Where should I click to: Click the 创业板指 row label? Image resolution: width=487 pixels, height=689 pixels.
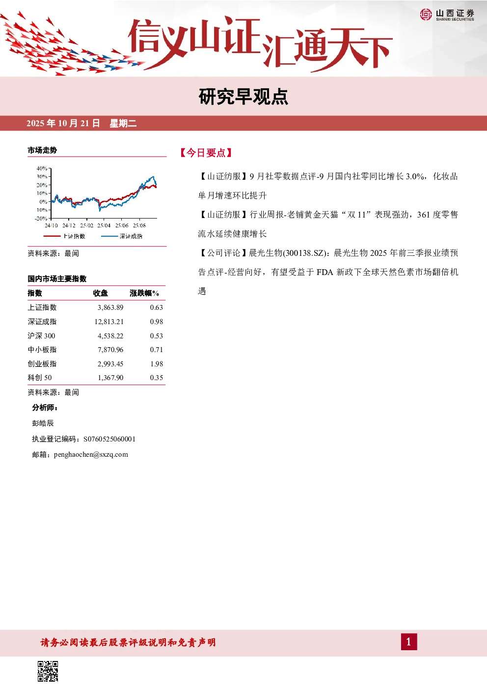(x=42, y=364)
